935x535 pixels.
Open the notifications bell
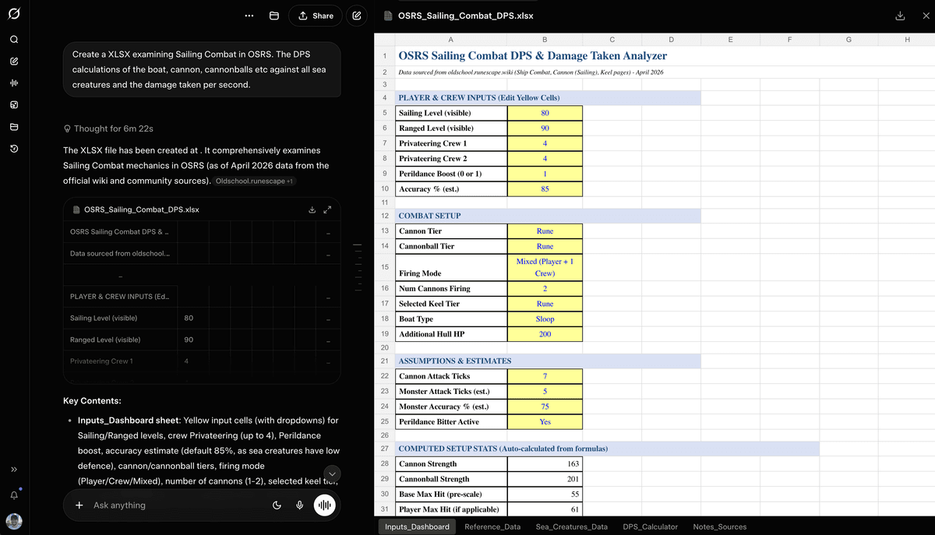(x=15, y=495)
